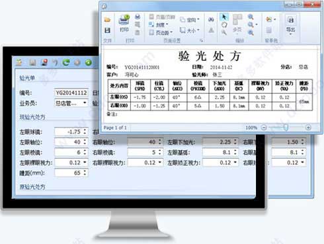Click the 验光处方 title in the preview
This screenshot has width=324, height=244.
pos(209,56)
